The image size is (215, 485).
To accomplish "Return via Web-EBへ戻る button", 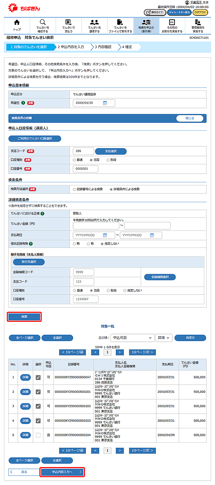I will tap(178, 12).
